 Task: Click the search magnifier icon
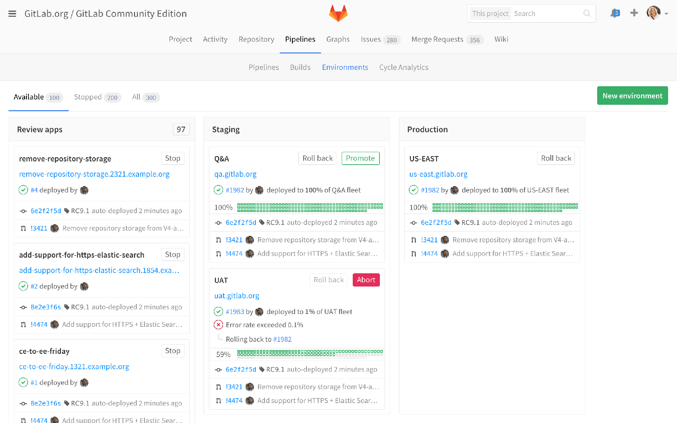(x=587, y=14)
